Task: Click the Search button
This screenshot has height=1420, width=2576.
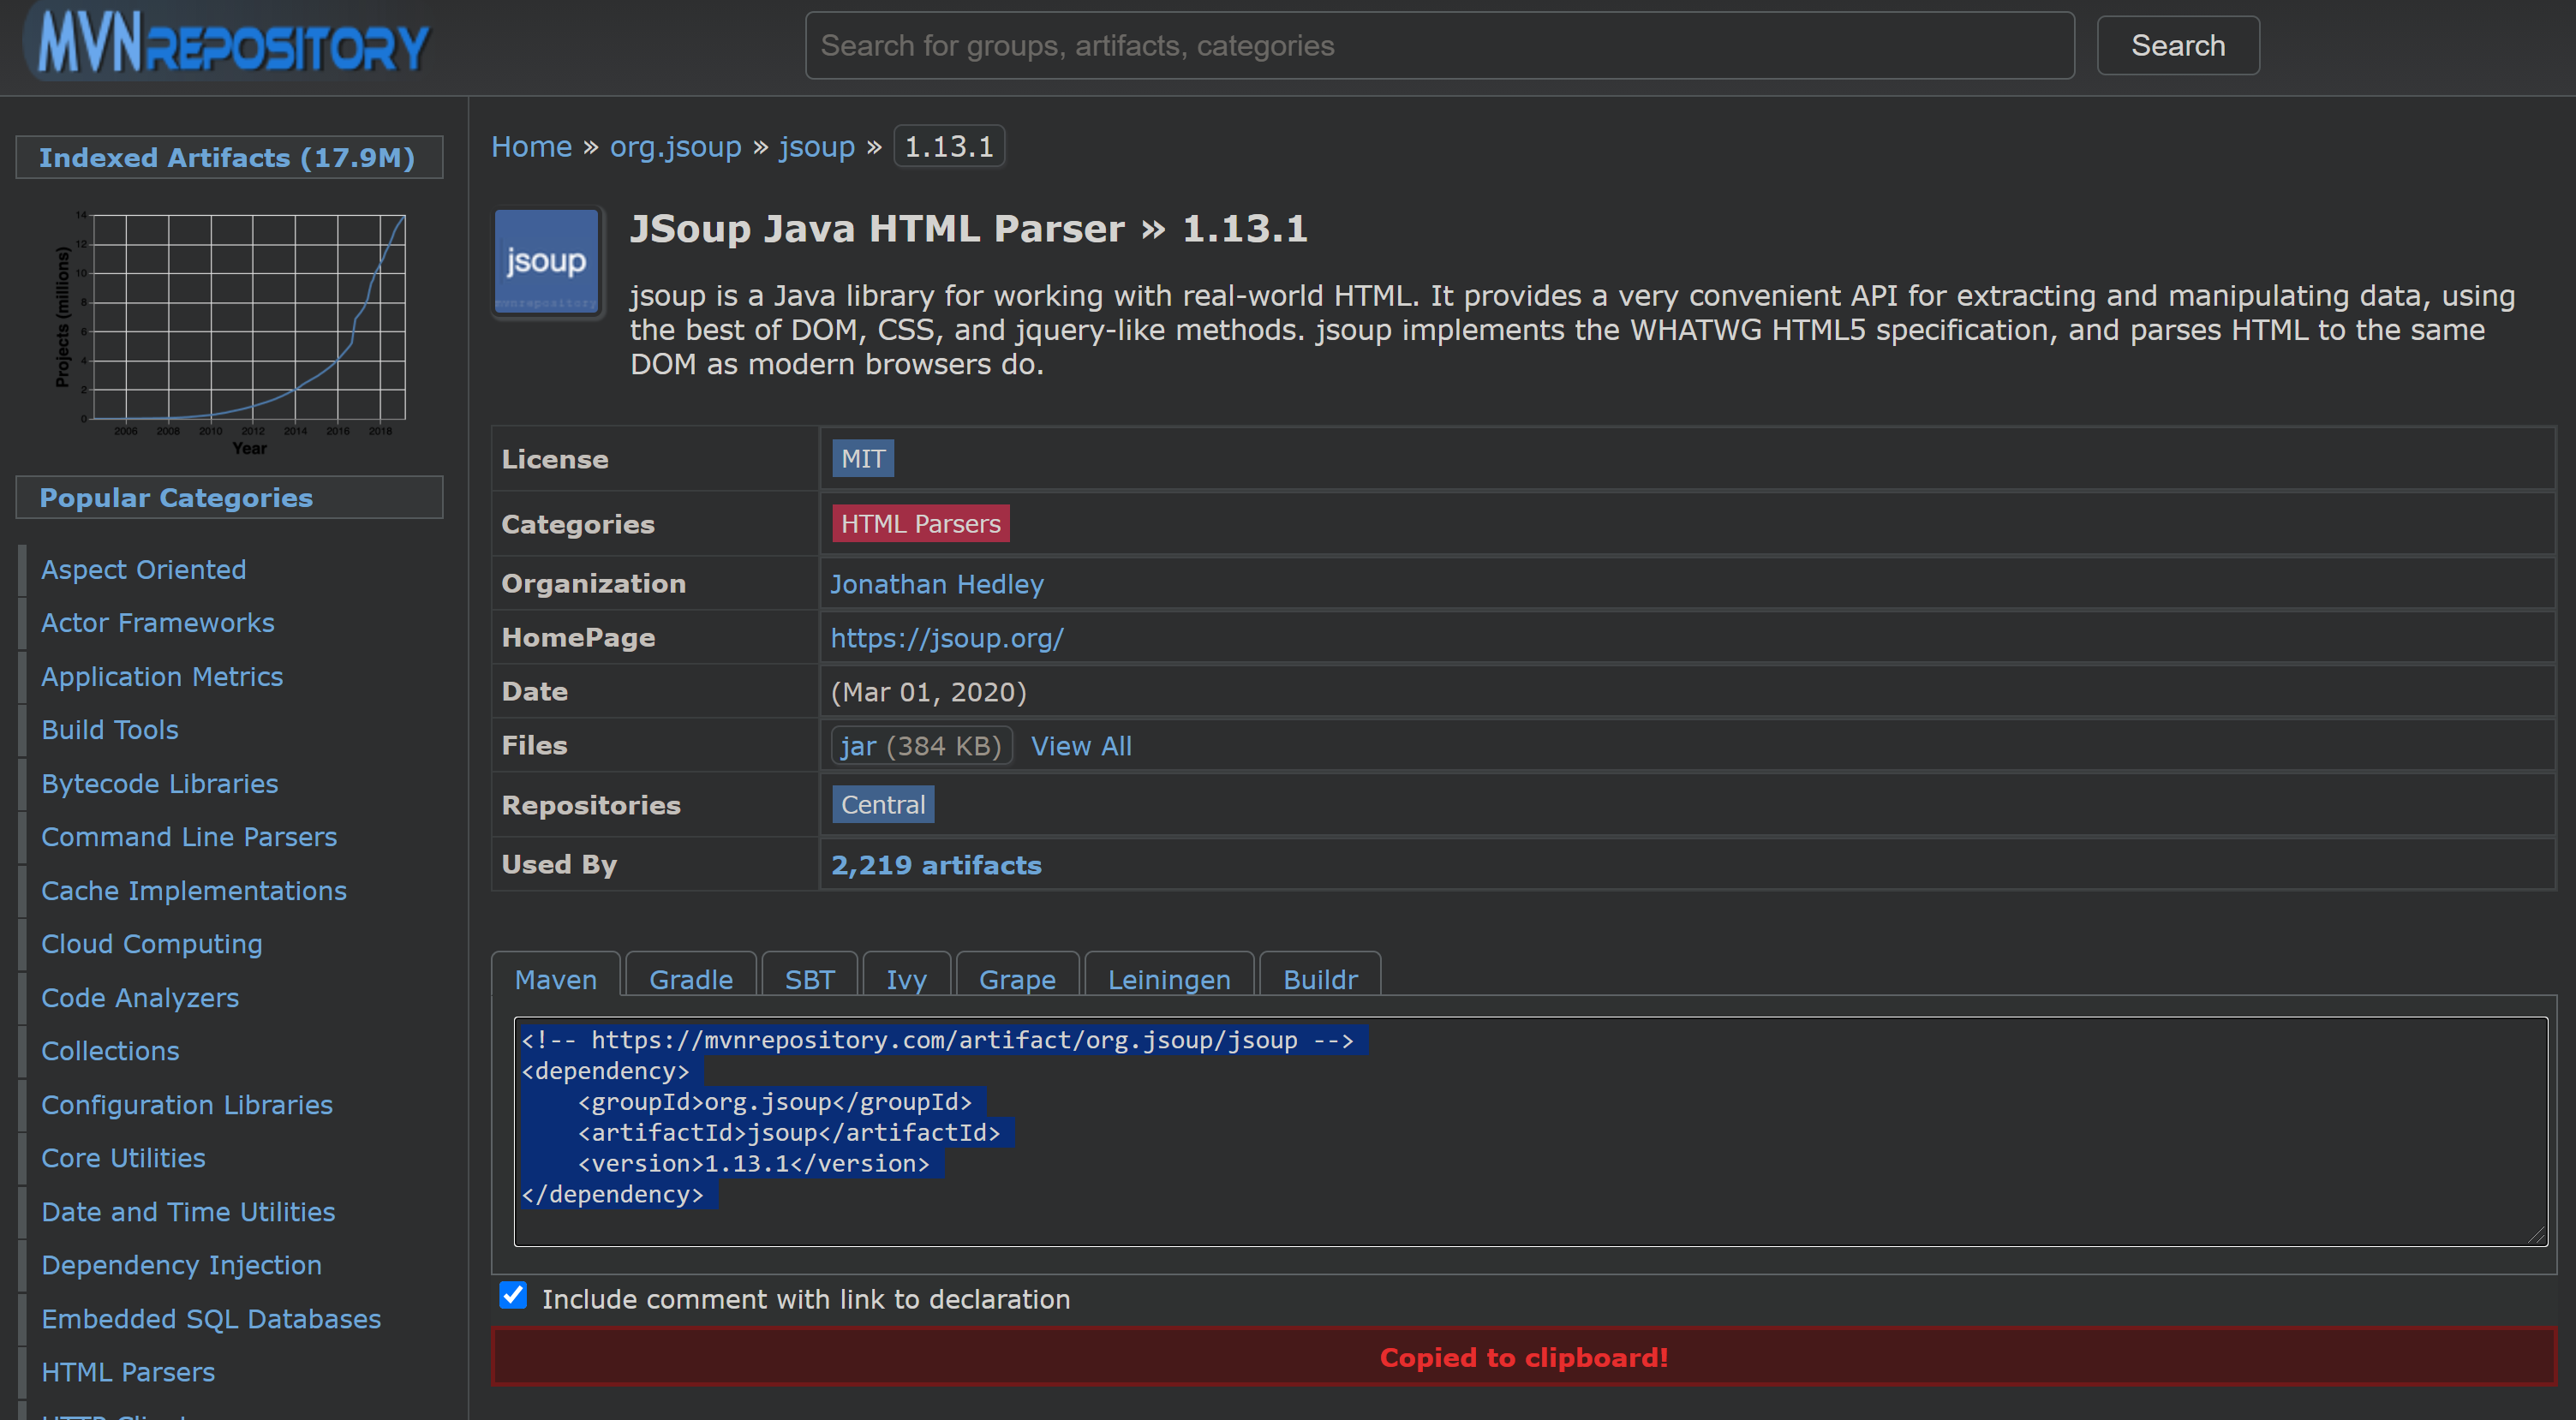Action: pyautogui.click(x=2177, y=45)
